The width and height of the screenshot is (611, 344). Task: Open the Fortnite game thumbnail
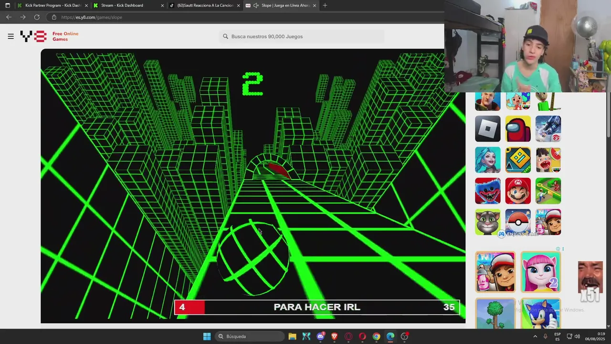tap(488, 101)
